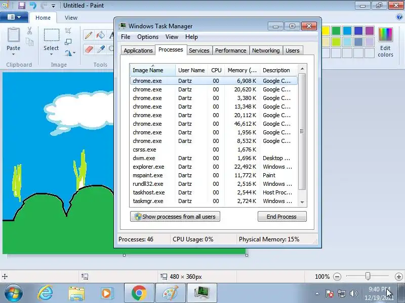405x303 pixels.
Task: Open Windows Media Player from the taskbar
Action: (107, 293)
